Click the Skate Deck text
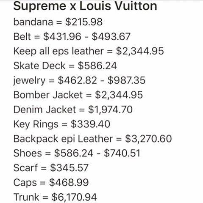203x203 pixels. [39, 66]
